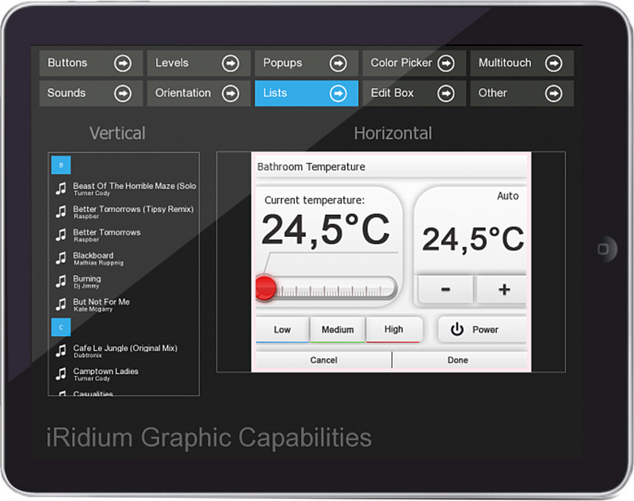Click the arrow icon next to Multitouch
The width and height of the screenshot is (634, 501).
553,63
